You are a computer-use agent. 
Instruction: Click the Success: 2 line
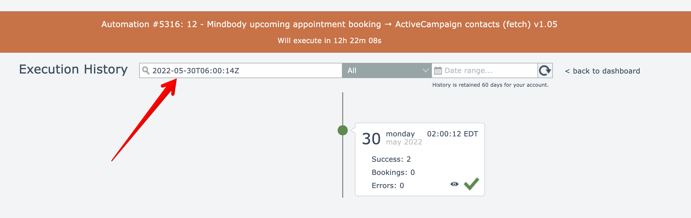pyautogui.click(x=391, y=159)
